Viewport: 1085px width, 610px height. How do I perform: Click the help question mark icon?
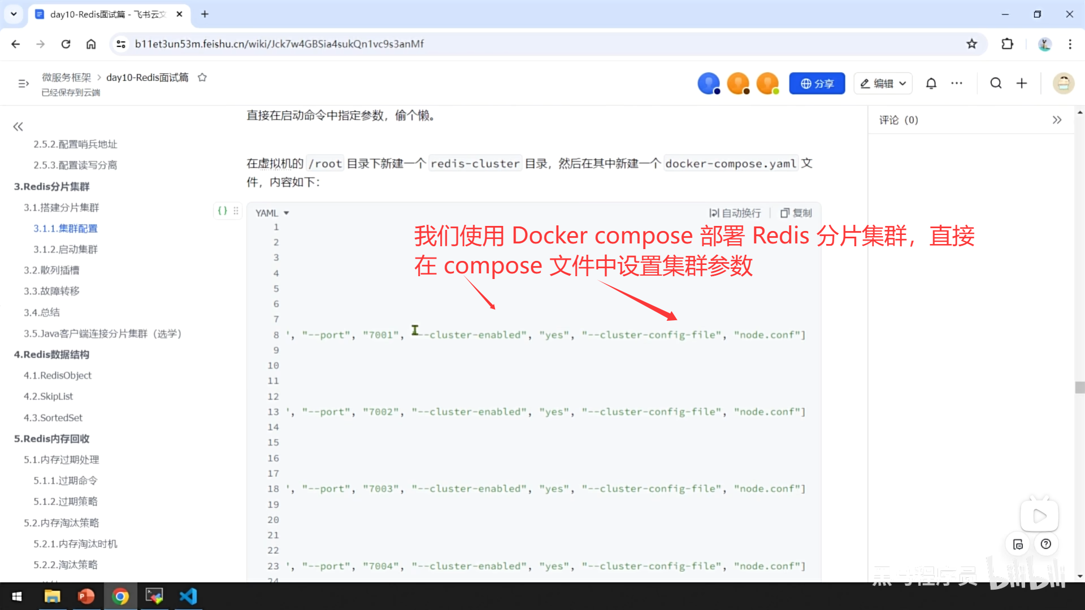(1046, 544)
